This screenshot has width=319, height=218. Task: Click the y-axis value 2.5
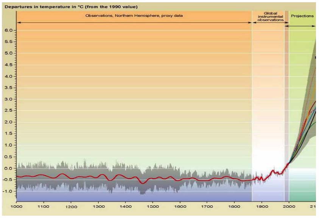[9, 111]
